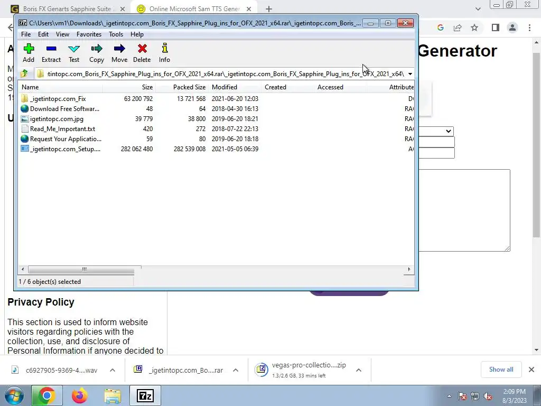Select Download Free Software shortcut icon

click(24, 109)
